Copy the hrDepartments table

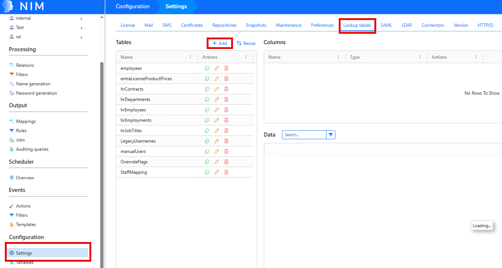click(207, 99)
